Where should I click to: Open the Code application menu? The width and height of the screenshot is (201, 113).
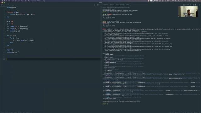coord(6,1)
